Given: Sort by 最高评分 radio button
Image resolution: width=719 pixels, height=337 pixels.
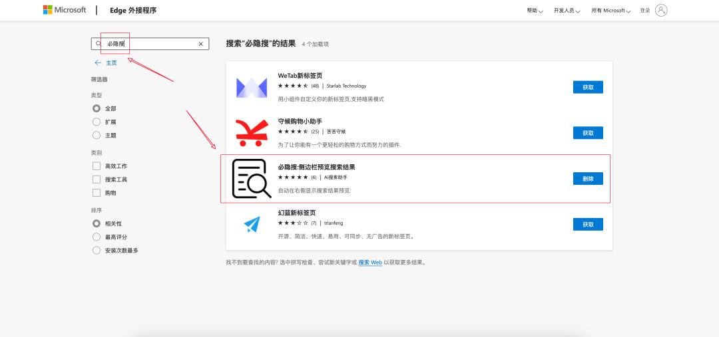Looking at the screenshot, I should pos(97,237).
